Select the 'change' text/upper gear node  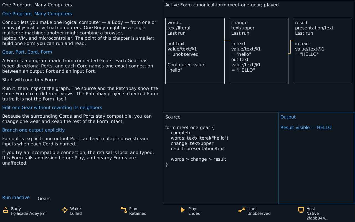coord(259,51)
